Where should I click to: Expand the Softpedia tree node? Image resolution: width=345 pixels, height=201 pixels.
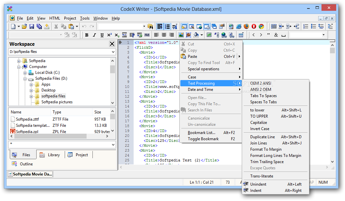click(x=19, y=61)
